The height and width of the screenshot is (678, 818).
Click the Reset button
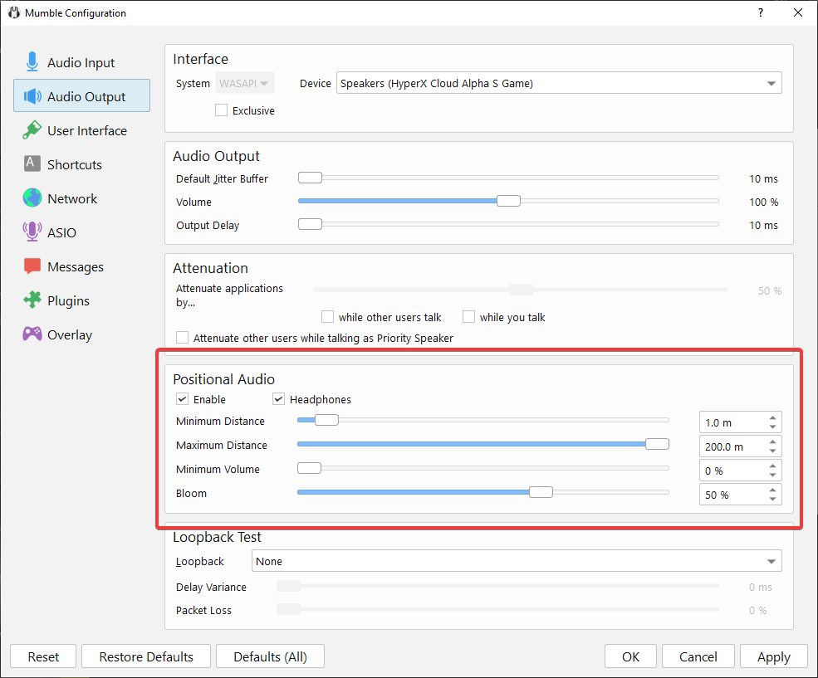click(43, 656)
